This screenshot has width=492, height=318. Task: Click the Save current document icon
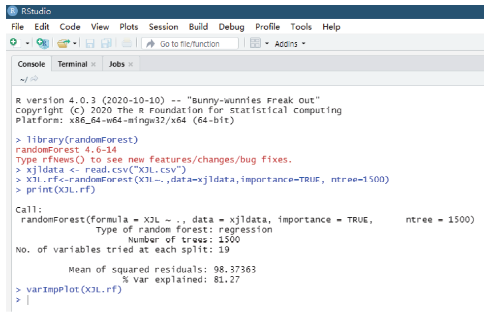pos(90,43)
